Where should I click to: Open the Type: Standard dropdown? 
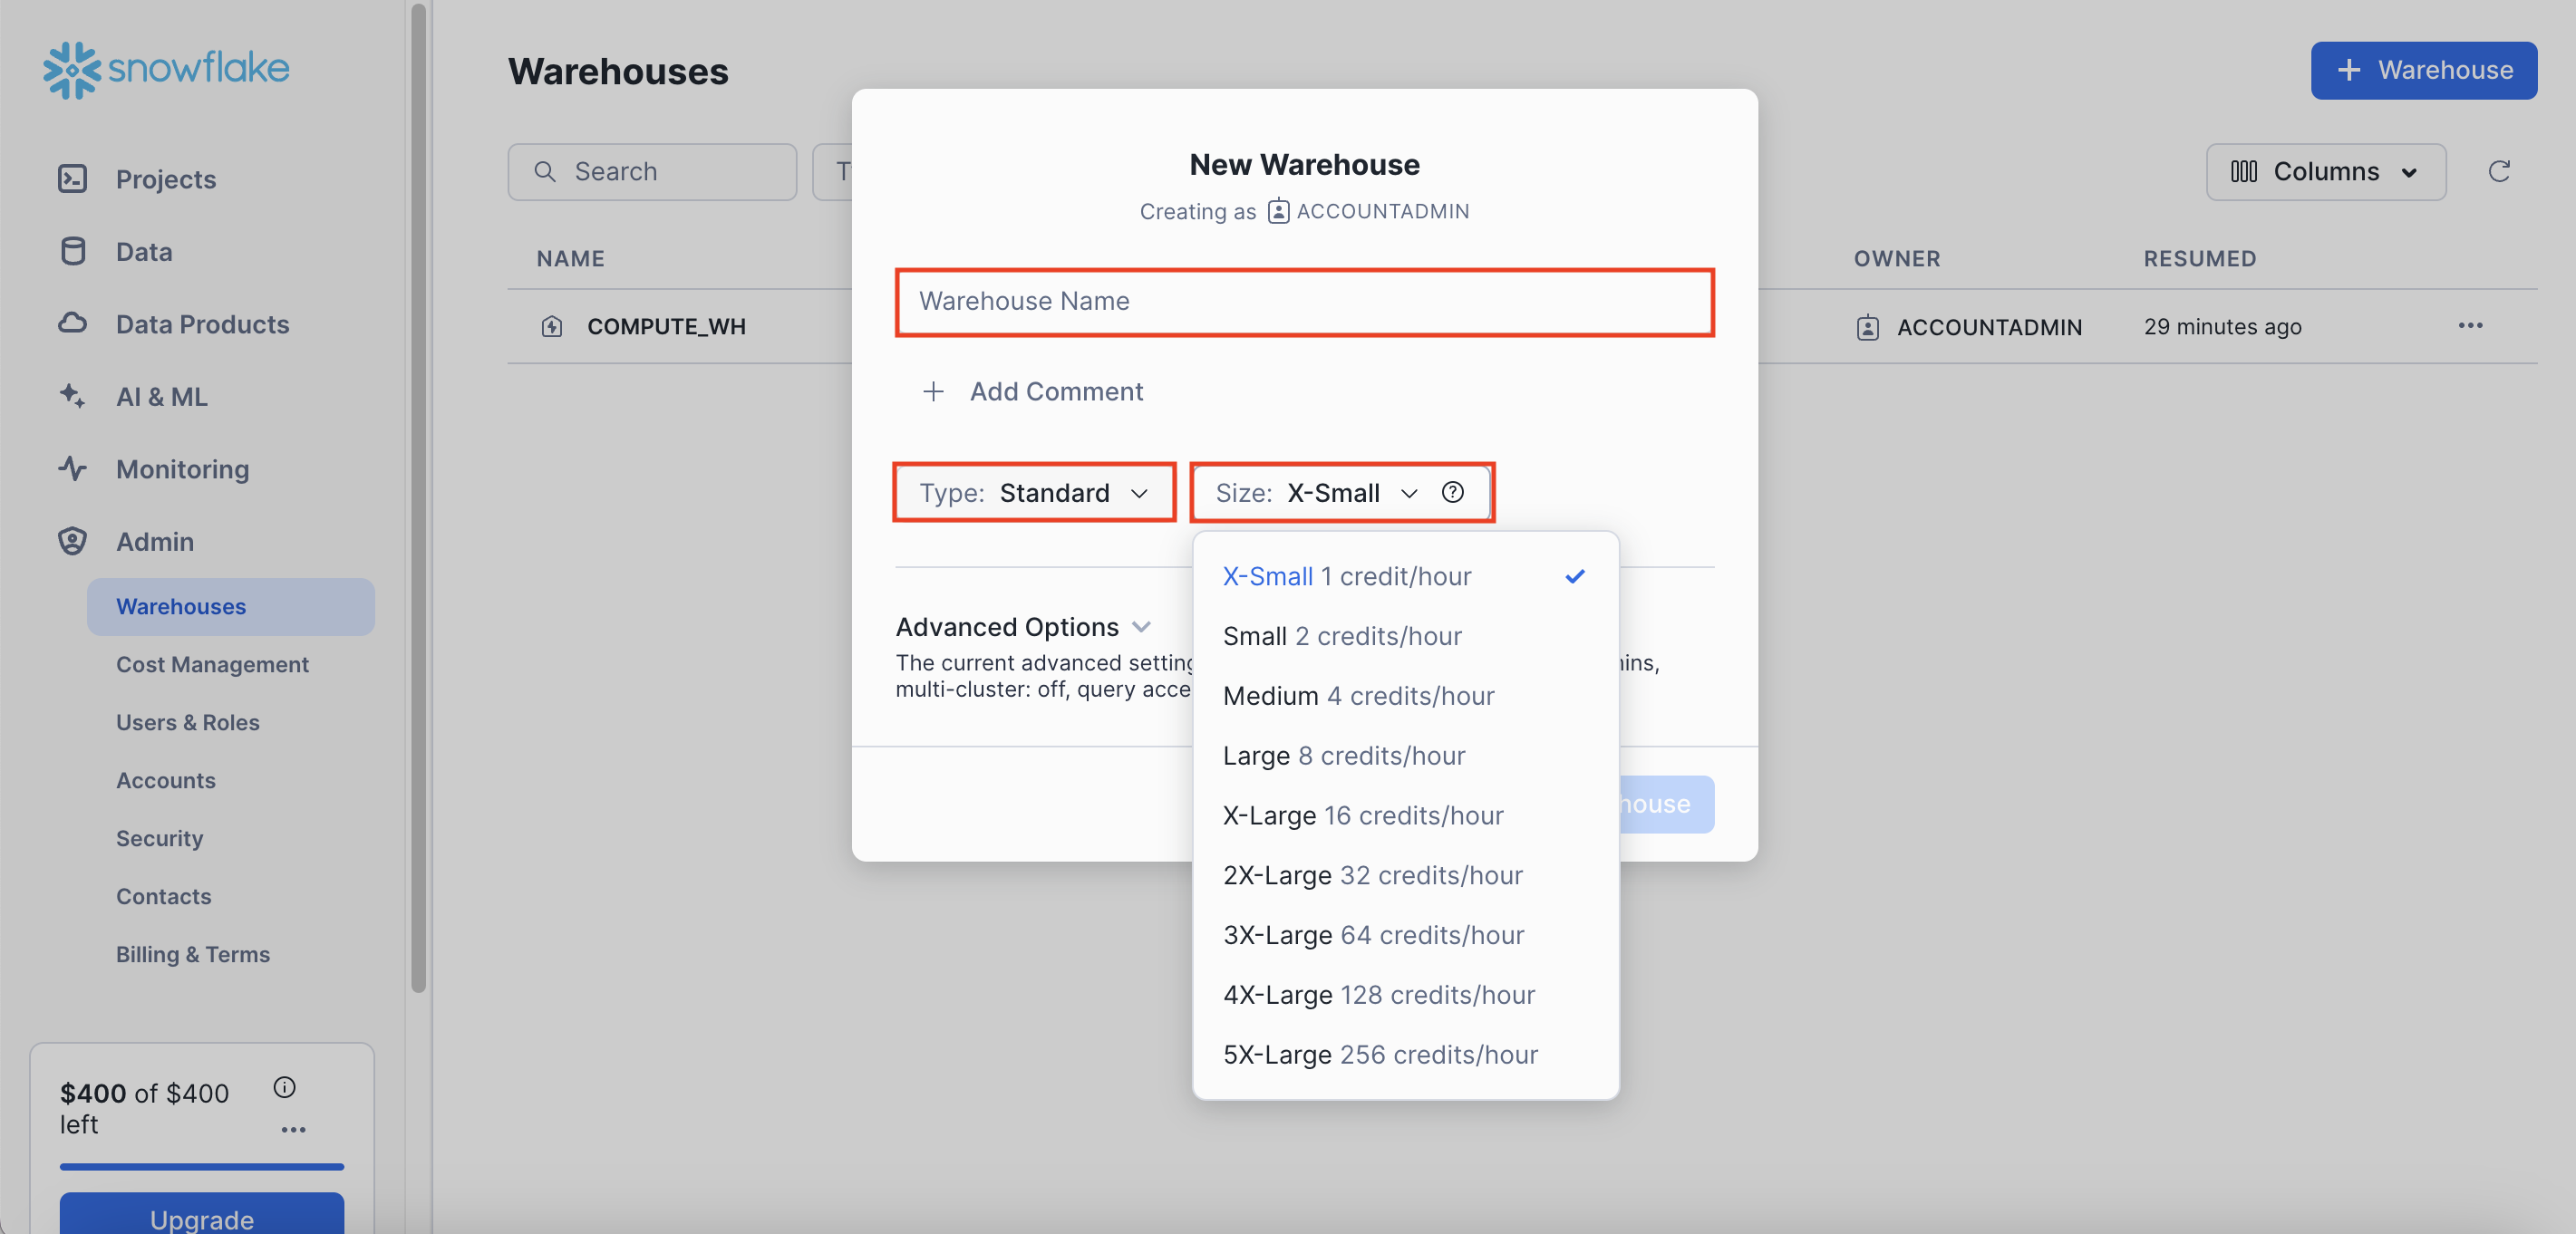pos(1033,493)
